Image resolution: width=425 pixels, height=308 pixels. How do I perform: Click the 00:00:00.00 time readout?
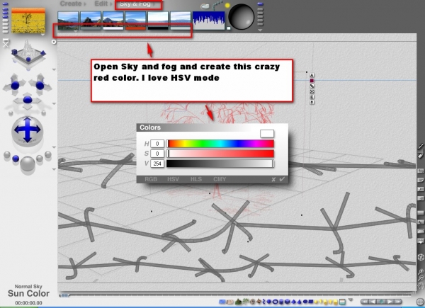click(28, 303)
